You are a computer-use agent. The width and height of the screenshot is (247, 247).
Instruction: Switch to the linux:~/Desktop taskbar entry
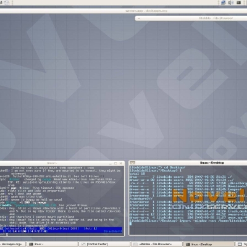pyautogui.click(x=209, y=245)
